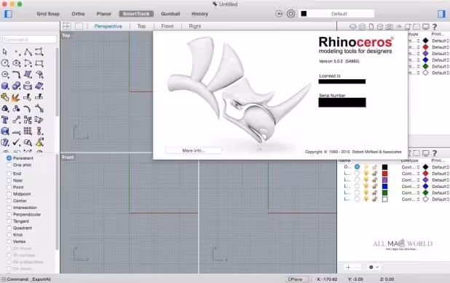Choose the rectangular Array tool icon
The image size is (450, 283).
[x=28, y=131]
